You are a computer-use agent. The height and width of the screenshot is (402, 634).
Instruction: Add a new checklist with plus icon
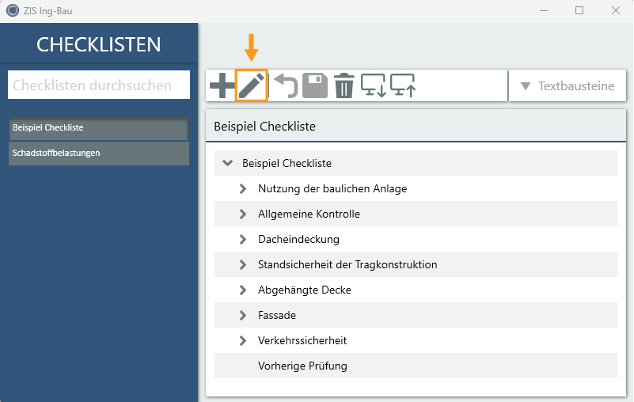[222, 85]
